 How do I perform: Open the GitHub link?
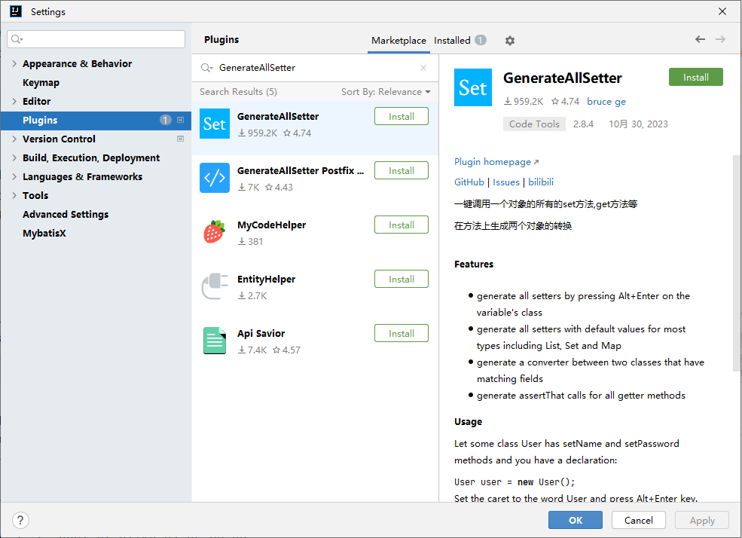pyautogui.click(x=469, y=182)
